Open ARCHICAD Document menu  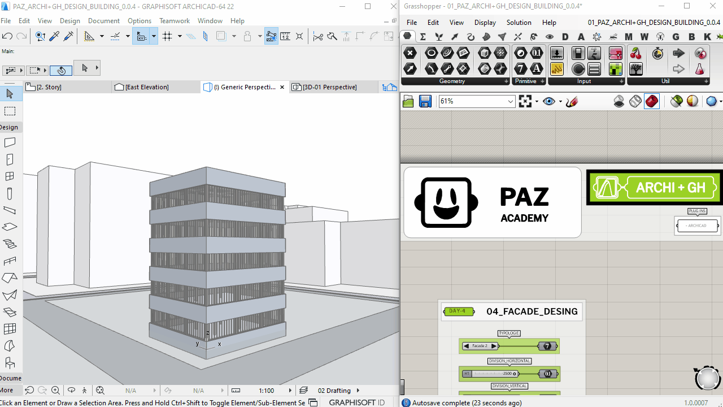click(104, 21)
